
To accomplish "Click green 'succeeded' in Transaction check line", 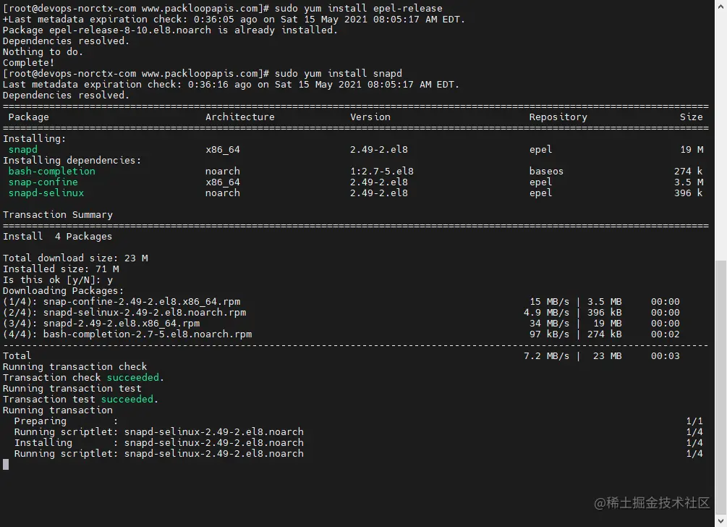I will tap(132, 378).
